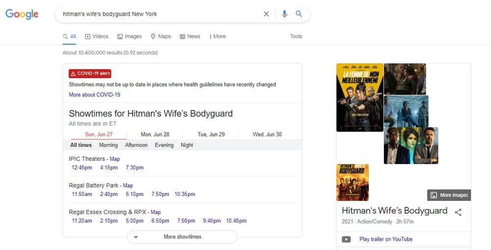Image resolution: width=491 pixels, height=250 pixels.
Task: Choose the 7:50pm Regal Essex Crossing showtime
Action: coord(186,221)
